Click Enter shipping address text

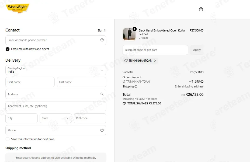click(x=189, y=86)
